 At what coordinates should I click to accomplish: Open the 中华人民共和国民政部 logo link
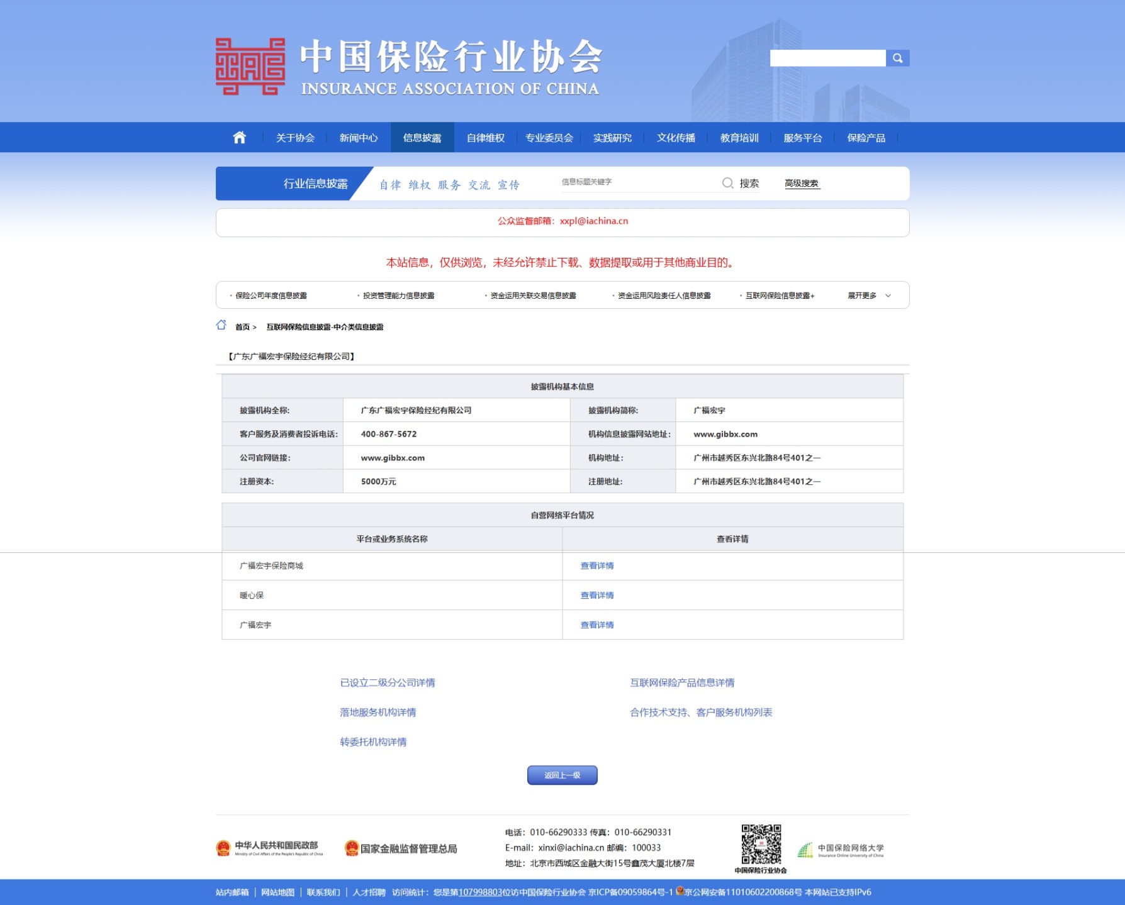[x=269, y=848]
